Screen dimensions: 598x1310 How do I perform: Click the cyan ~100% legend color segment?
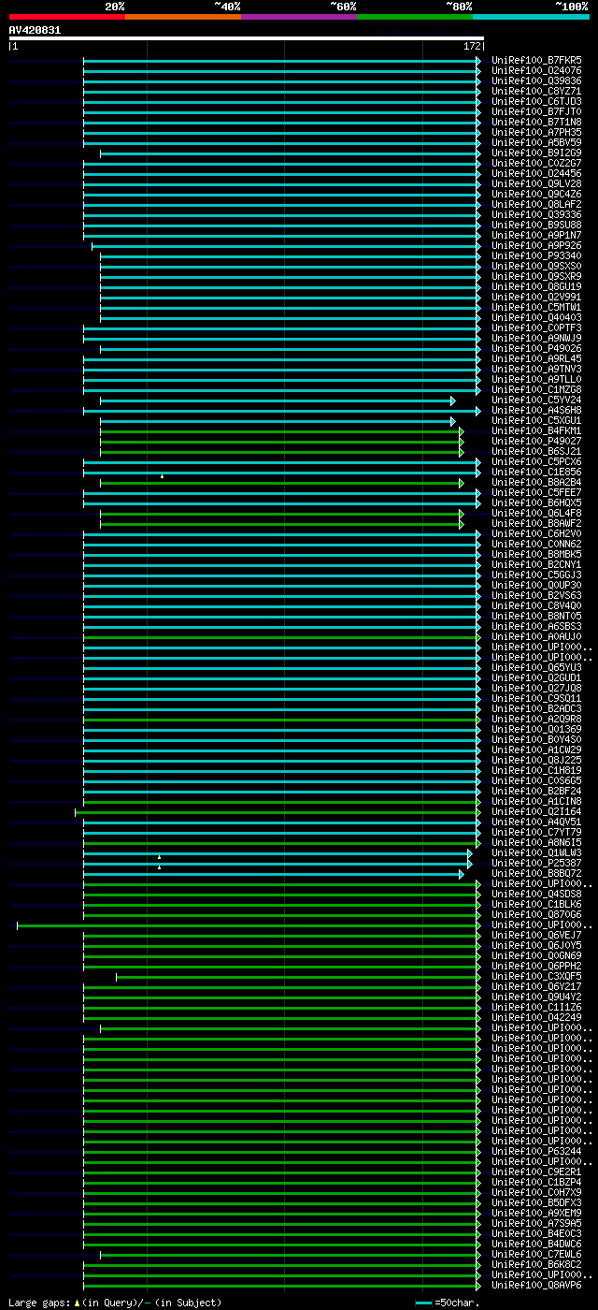[x=531, y=16]
